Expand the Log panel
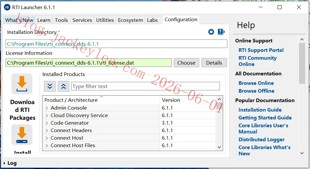Screen dimensions: 310x169 (4, 163)
